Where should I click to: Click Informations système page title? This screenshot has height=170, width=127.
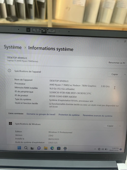pos(51,48)
